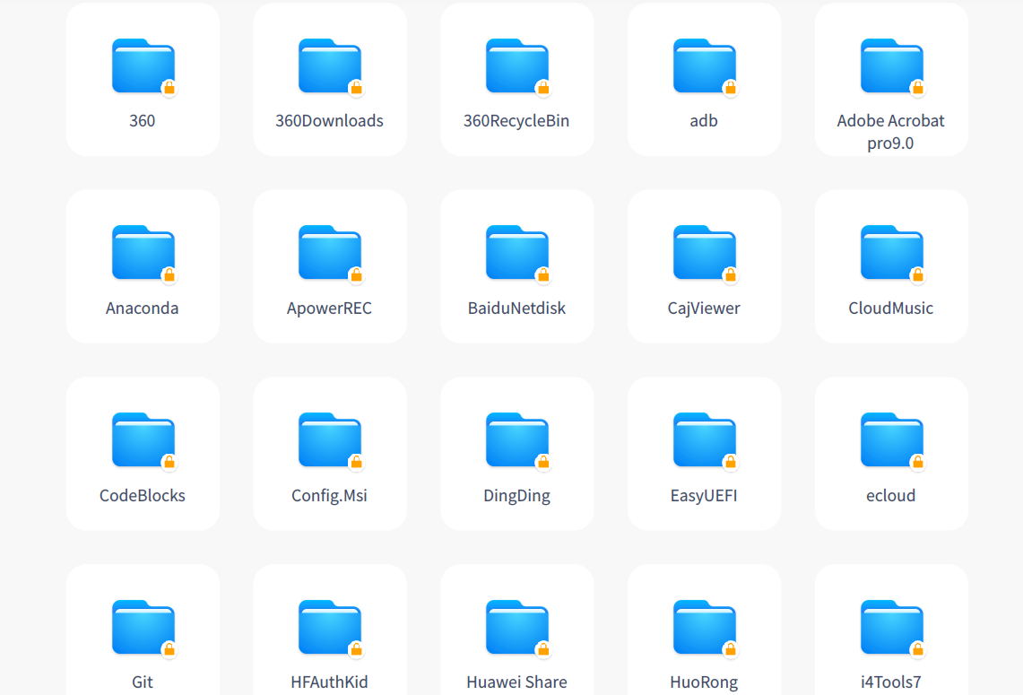
Task: Click the DingDing label text
Action: pyautogui.click(x=516, y=496)
